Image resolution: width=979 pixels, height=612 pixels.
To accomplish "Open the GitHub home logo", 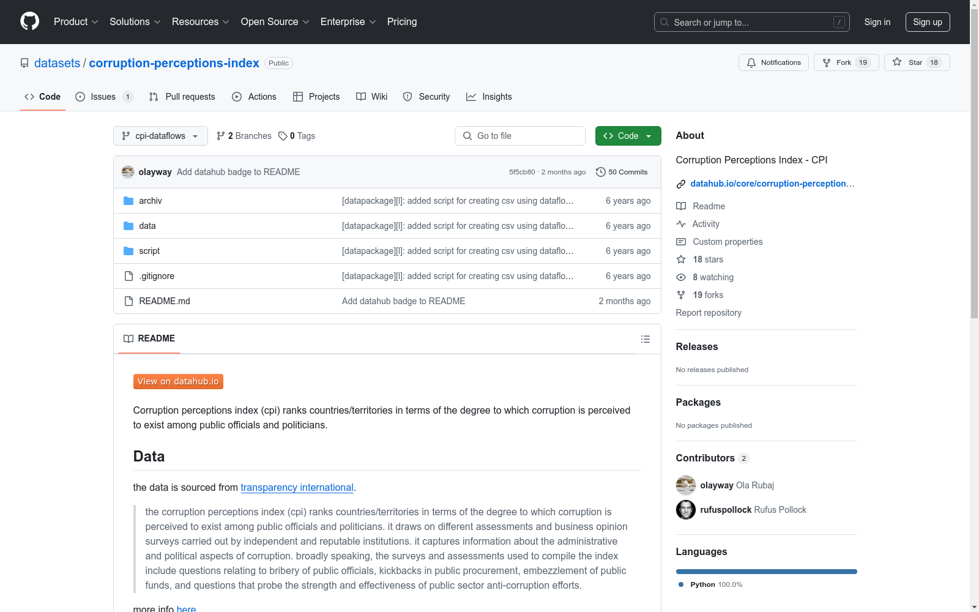I will 29,21.
